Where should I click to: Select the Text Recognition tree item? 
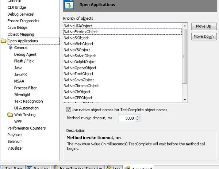pyautogui.click(x=28, y=101)
